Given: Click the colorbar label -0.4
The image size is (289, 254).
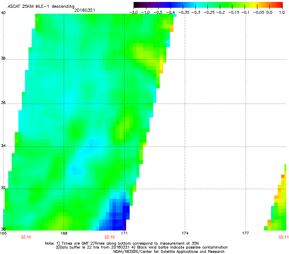Looking at the screenshot, I should [171, 13].
